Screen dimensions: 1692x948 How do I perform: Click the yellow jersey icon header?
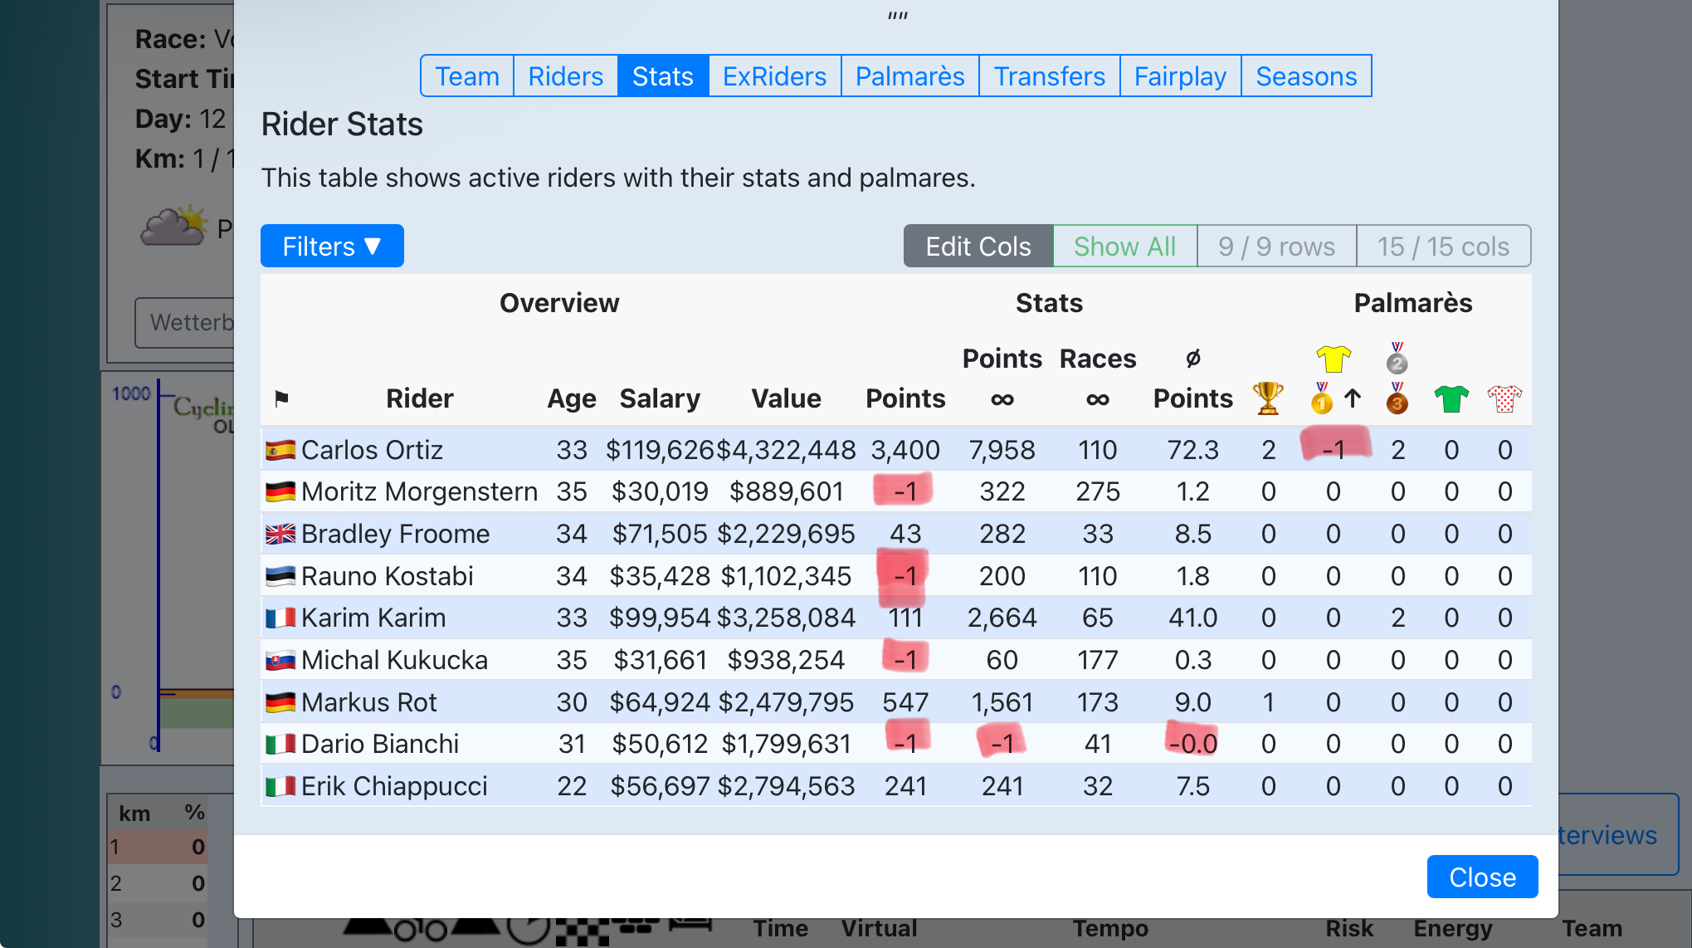(1333, 359)
